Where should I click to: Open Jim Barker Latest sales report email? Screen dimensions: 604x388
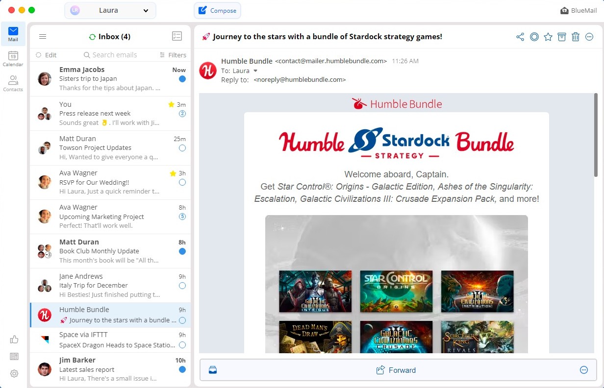110,369
